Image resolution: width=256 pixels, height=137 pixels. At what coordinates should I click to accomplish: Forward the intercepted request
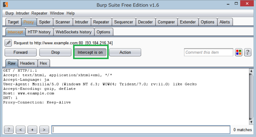click(x=21, y=52)
